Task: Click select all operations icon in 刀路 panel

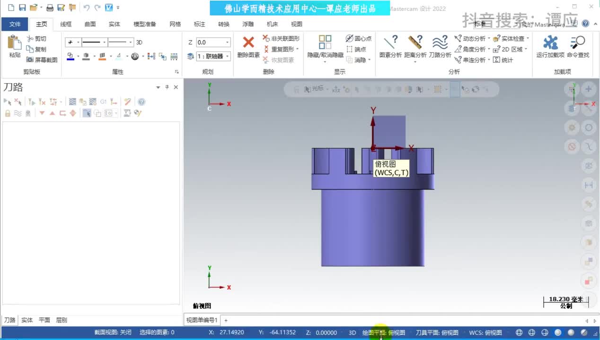Action: [8, 102]
